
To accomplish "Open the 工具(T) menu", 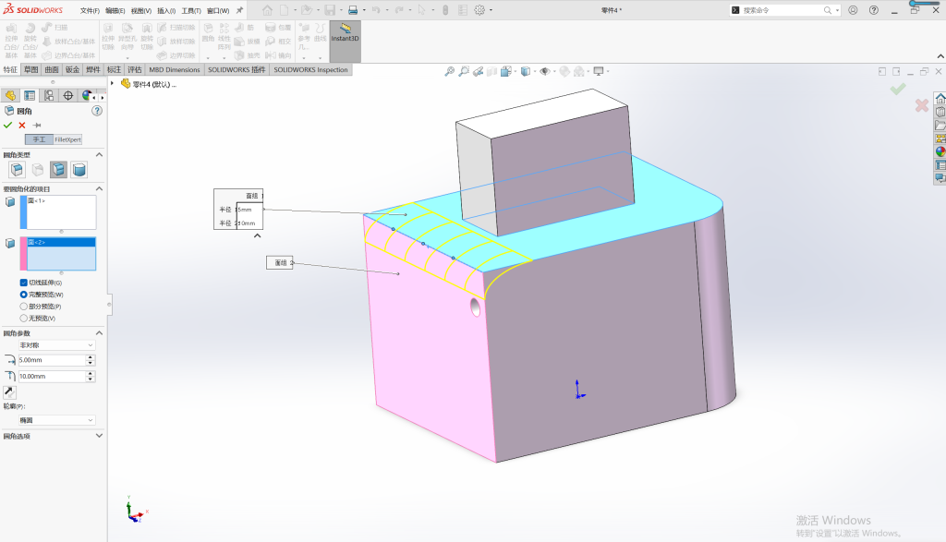I will pos(191,10).
